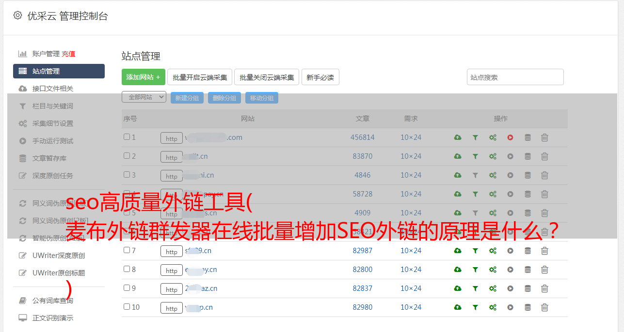Click the grey play icon in row 2
Screen dimensions: 624x332
pyautogui.click(x=510, y=156)
